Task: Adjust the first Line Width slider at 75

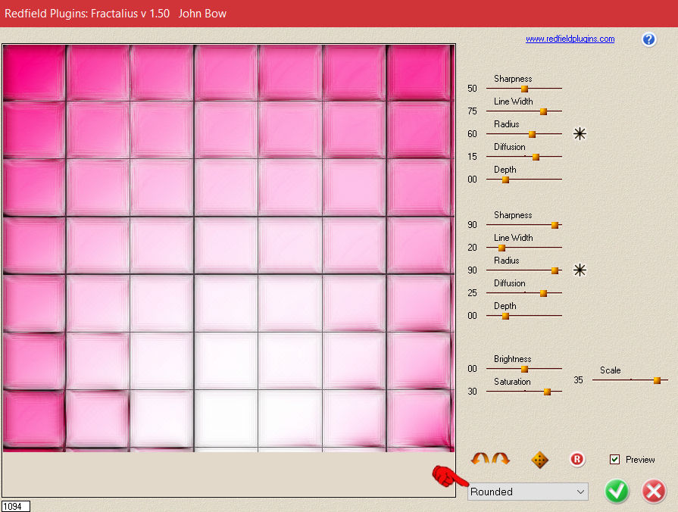Action: 543,111
